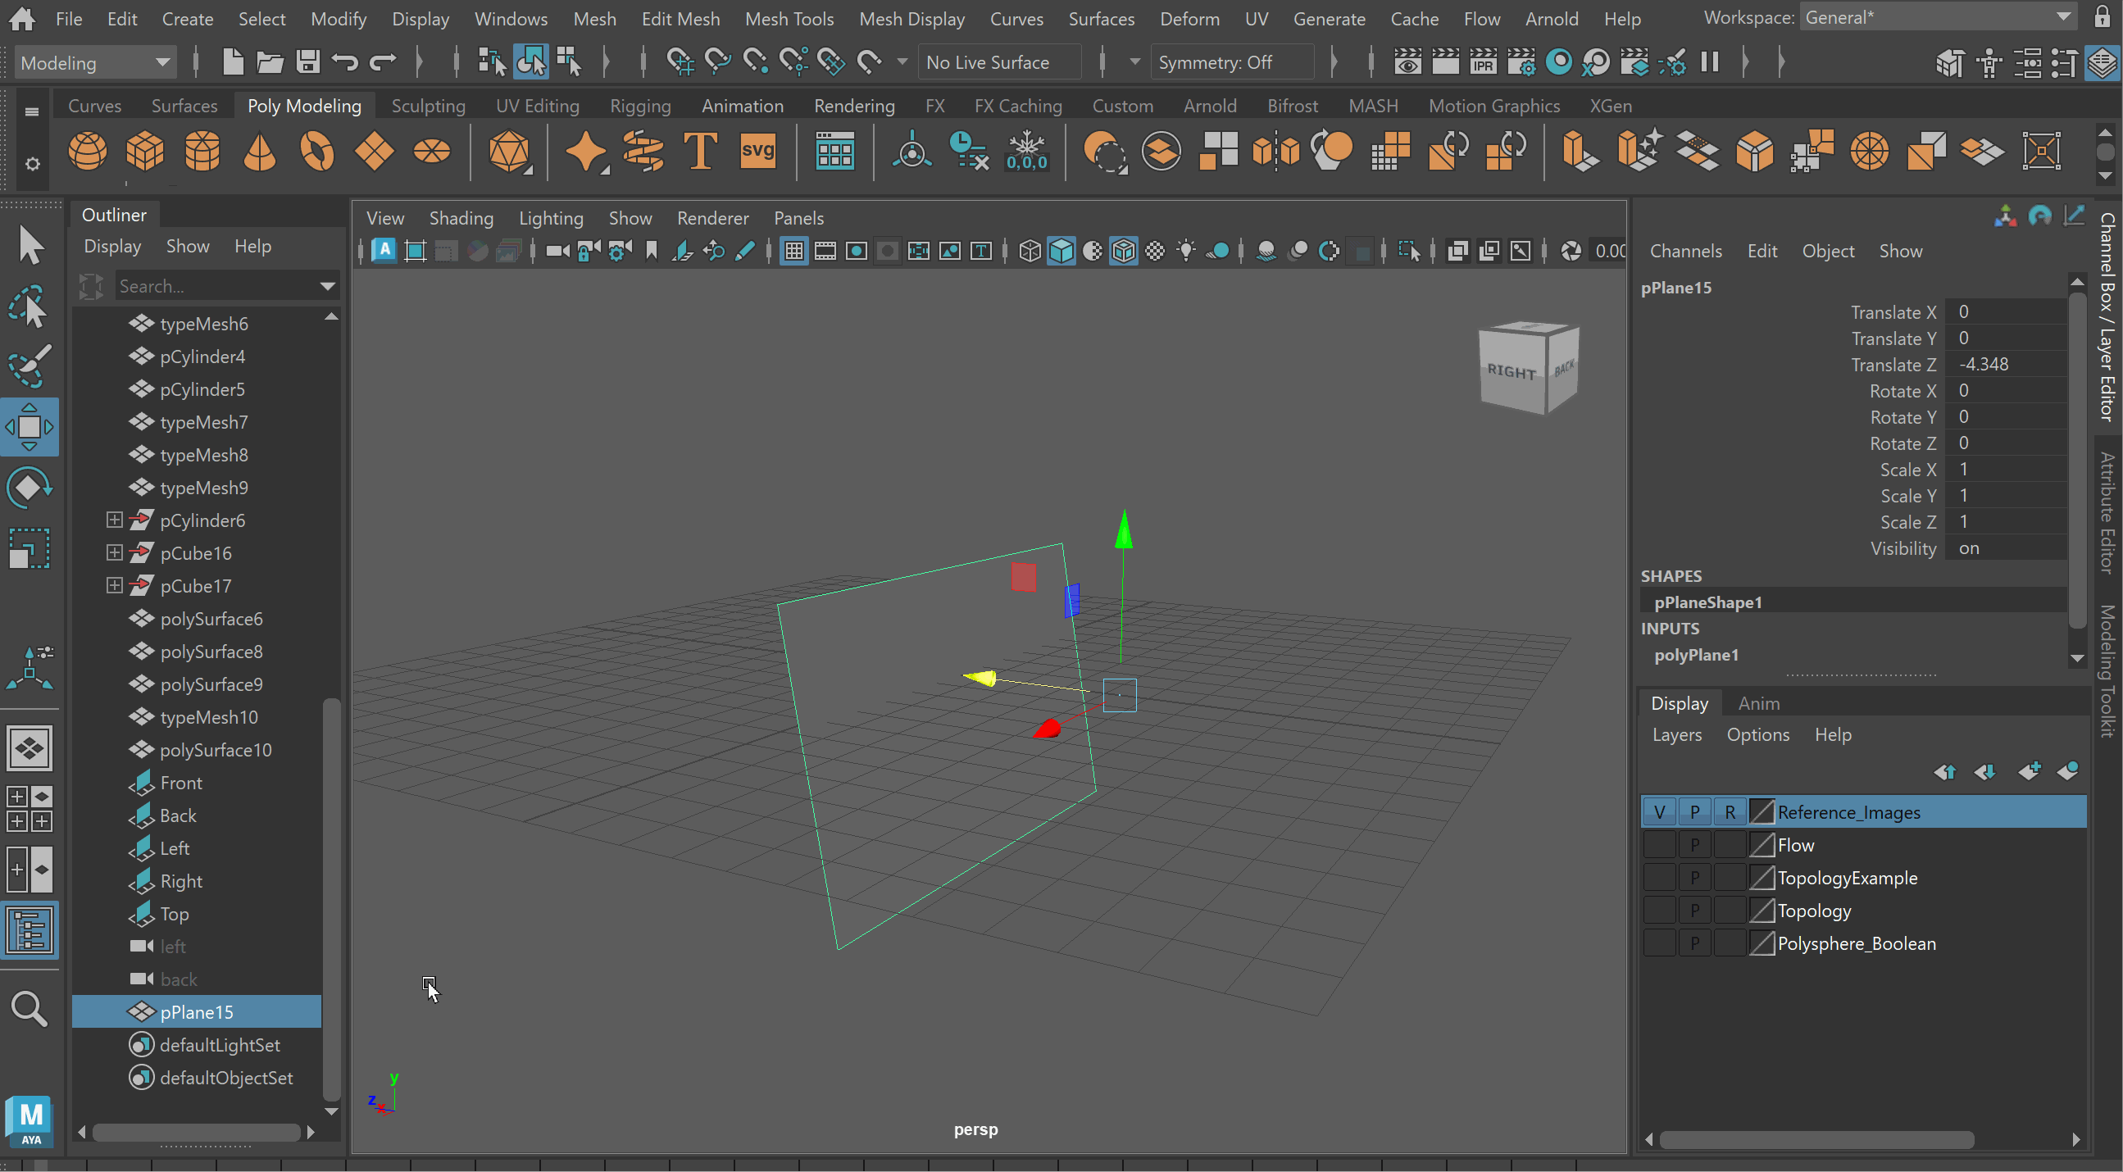Select the Rotate tool in toolbox
2123x1172 pixels.
click(x=30, y=487)
